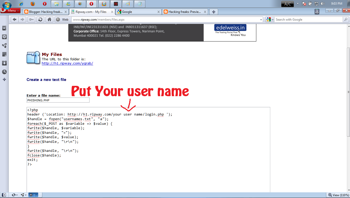Select the Ripway.com - My Files tab
This screenshot has height=198, width=350.
pyautogui.click(x=92, y=12)
